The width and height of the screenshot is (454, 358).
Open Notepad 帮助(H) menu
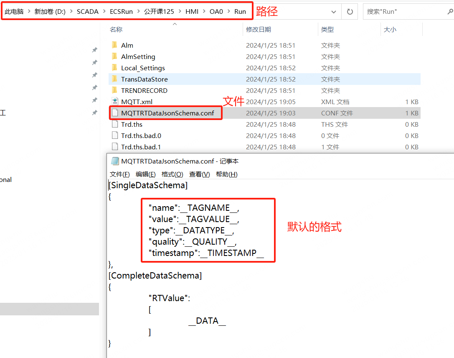227,174
